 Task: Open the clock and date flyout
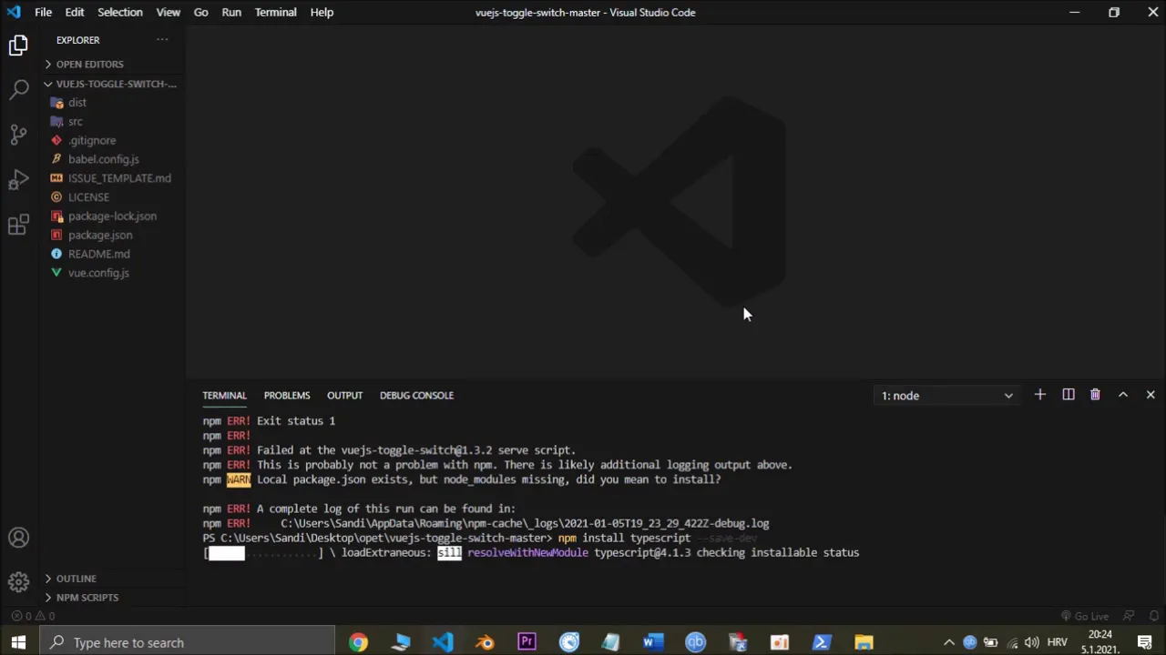tap(1100, 642)
